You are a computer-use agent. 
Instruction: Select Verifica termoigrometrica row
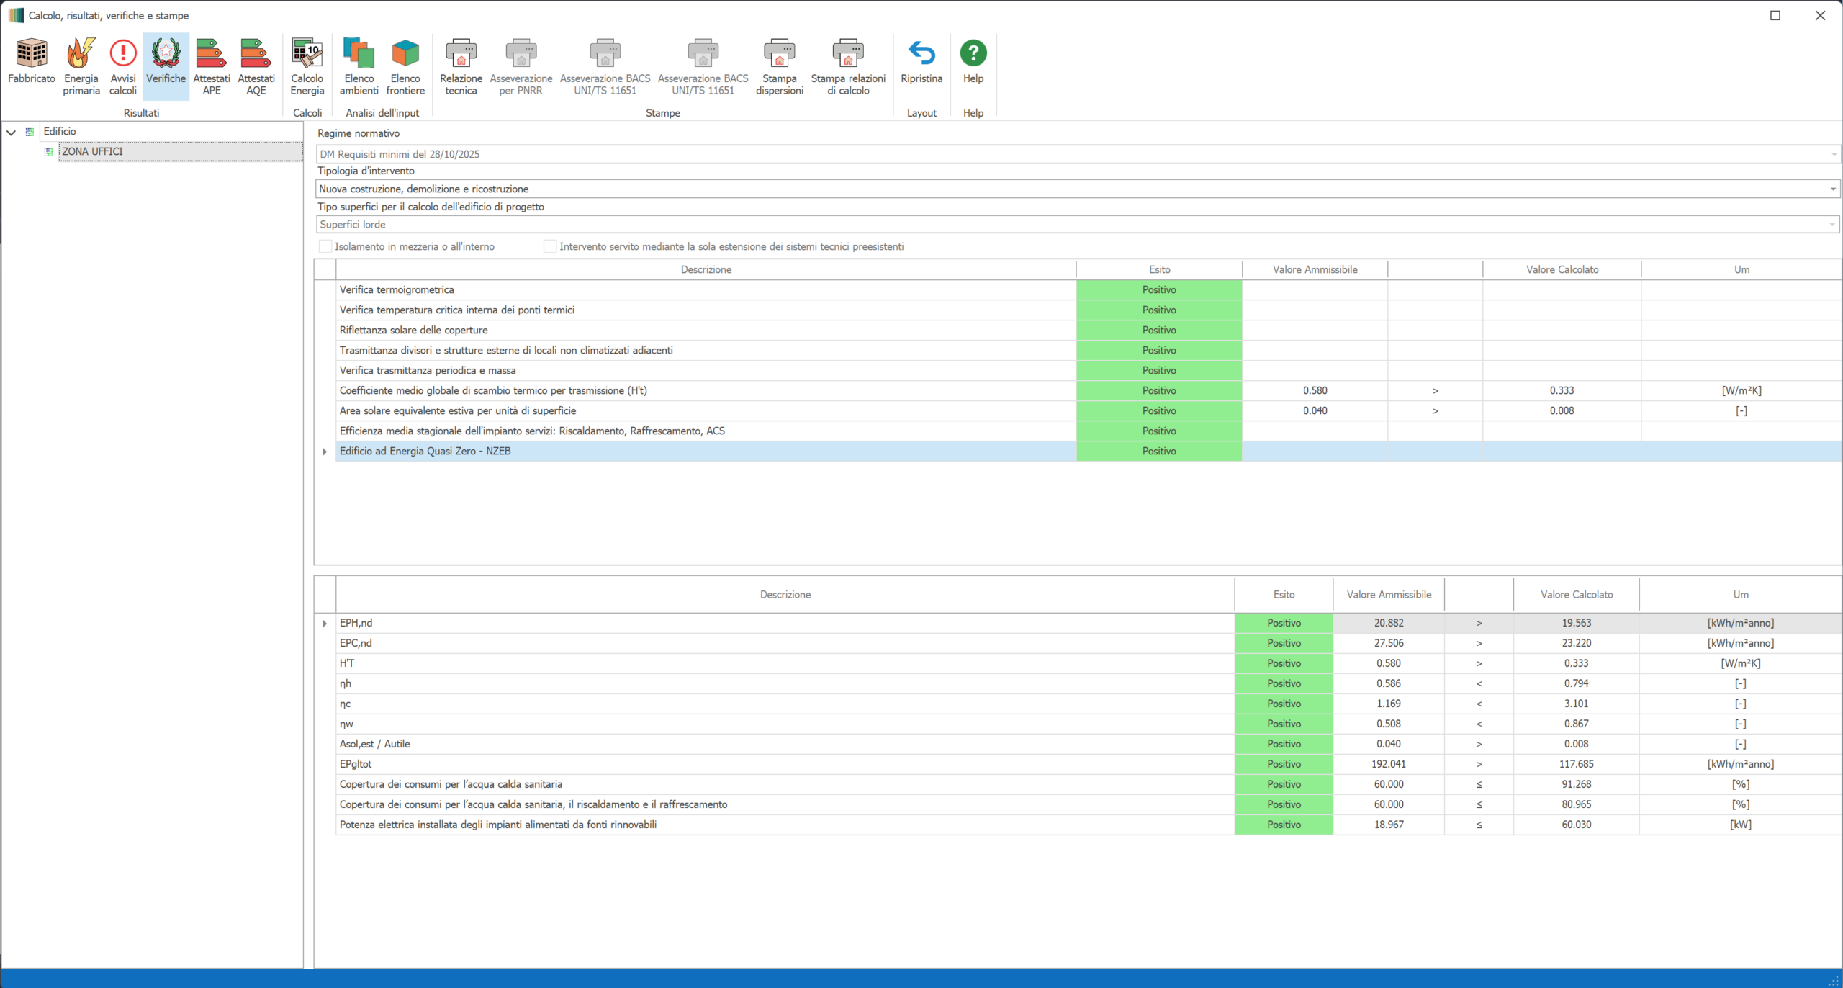pyautogui.click(x=1089, y=289)
